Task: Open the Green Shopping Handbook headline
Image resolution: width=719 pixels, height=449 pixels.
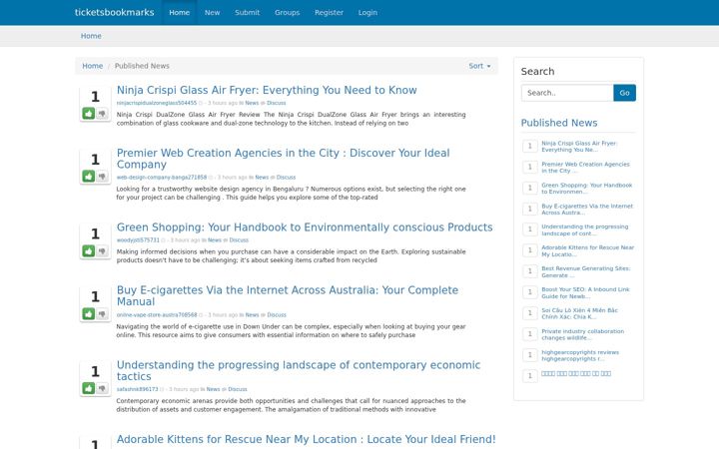Action: pyautogui.click(x=305, y=227)
